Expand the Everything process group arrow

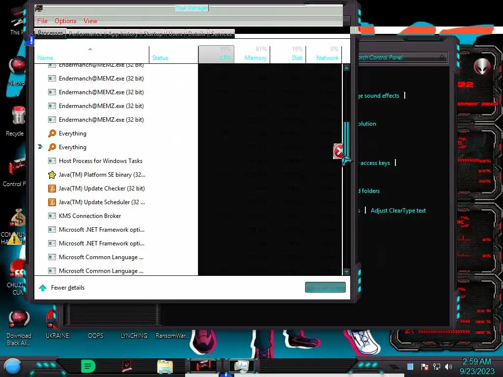[40, 147]
